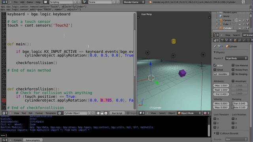Toggle visibility eye for Camera in outliner
253x142 pixels.
click(240, 20)
